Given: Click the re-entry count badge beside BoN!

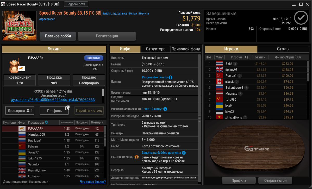Looking at the screenshot, I should [235, 64].
